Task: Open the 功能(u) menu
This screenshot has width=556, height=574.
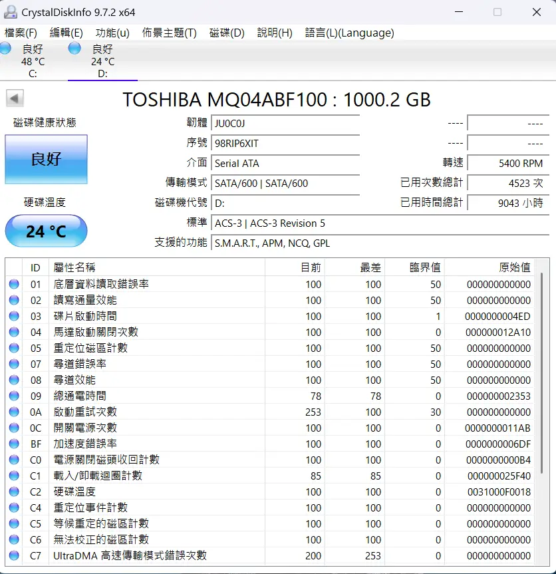Action: point(112,33)
